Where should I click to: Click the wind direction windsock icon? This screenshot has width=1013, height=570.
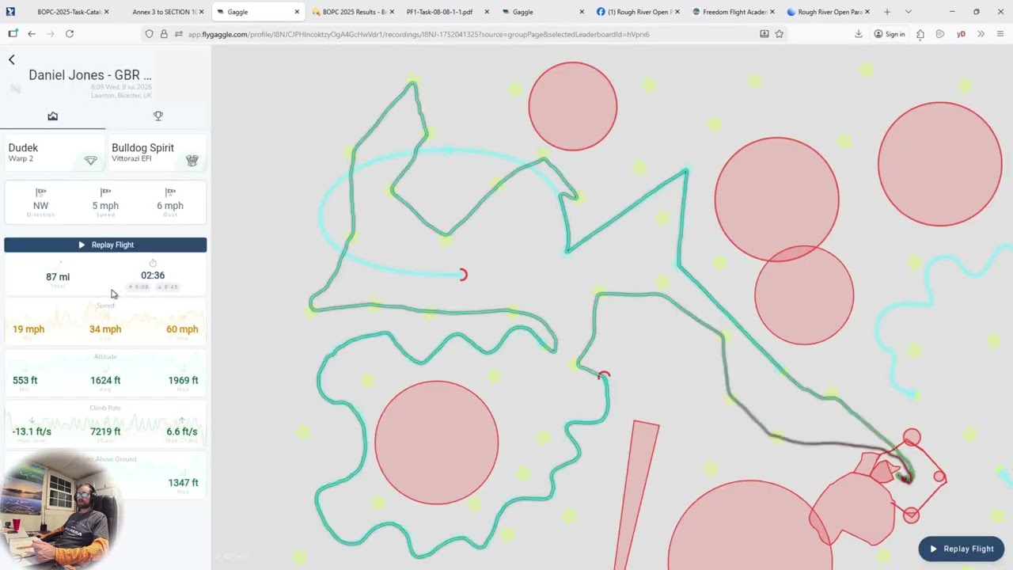[40, 192]
